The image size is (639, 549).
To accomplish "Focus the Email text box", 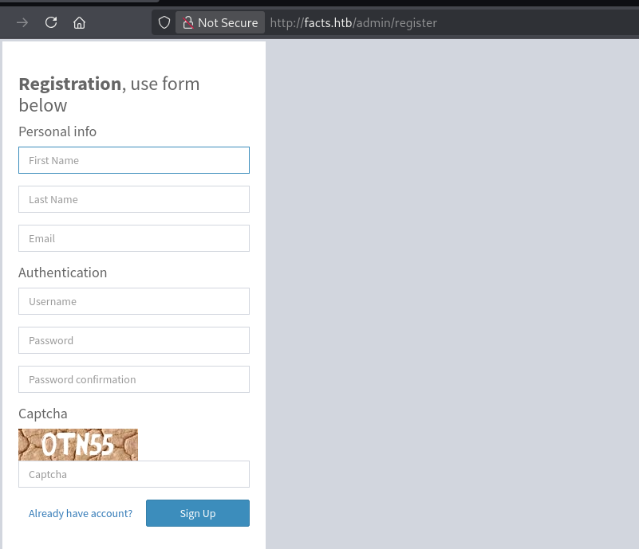I will (134, 238).
